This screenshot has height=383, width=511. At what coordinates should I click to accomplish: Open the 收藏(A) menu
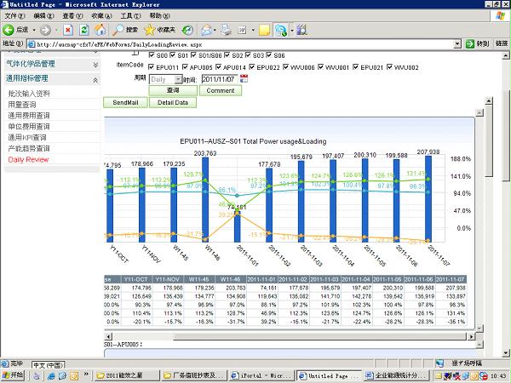(x=101, y=15)
